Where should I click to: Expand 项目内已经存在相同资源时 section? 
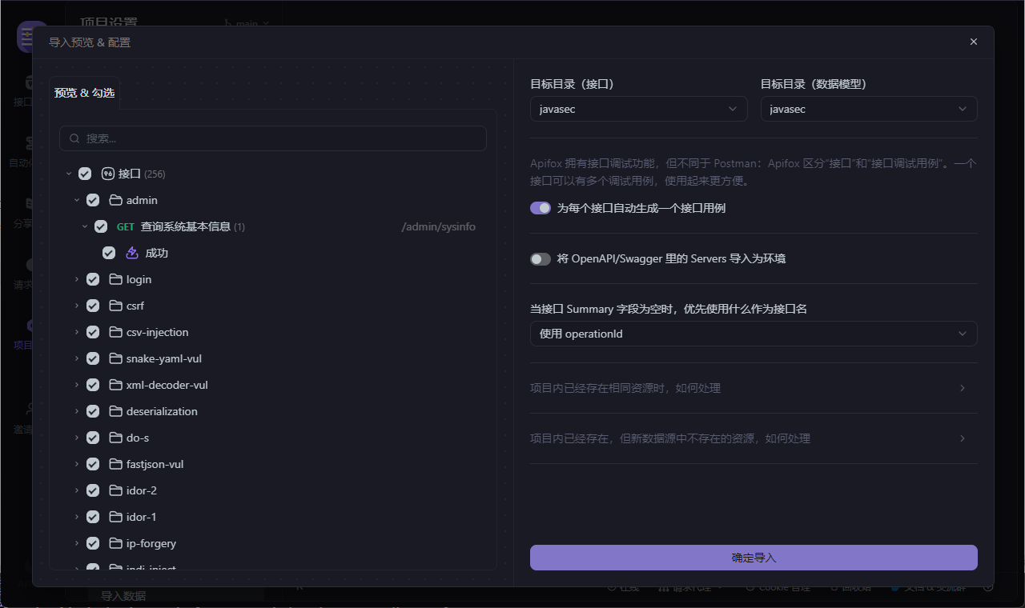tap(754, 388)
